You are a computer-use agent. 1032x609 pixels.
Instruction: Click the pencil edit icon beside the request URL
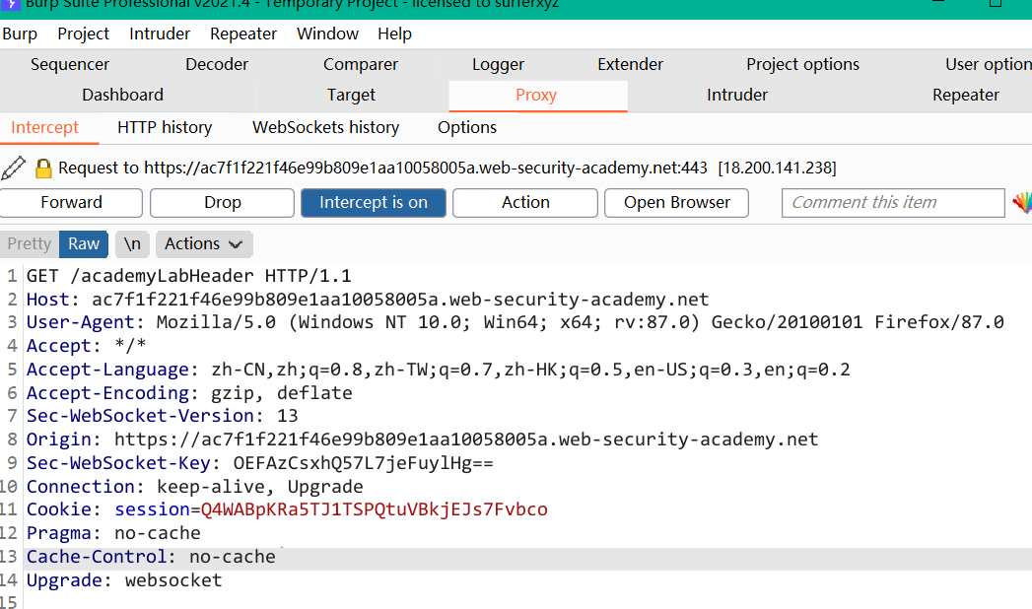pos(13,169)
